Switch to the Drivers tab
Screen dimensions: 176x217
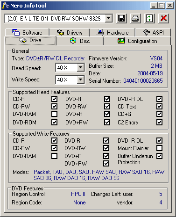[70, 32]
